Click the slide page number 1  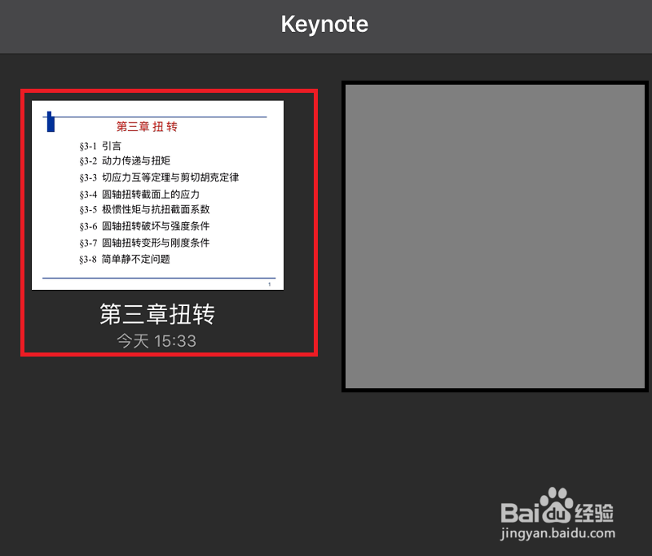(x=269, y=283)
